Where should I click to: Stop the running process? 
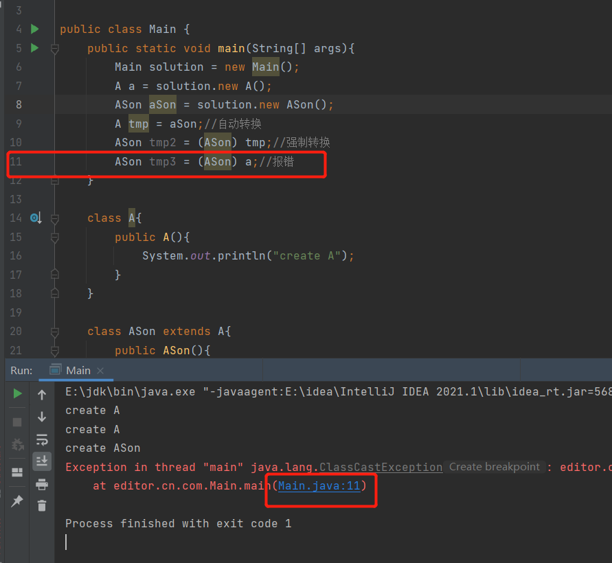click(x=17, y=420)
